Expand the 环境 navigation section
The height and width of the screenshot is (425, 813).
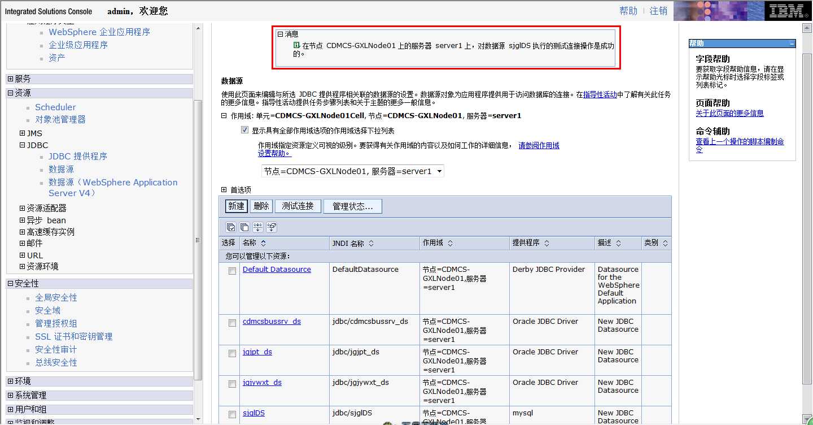tap(11, 381)
